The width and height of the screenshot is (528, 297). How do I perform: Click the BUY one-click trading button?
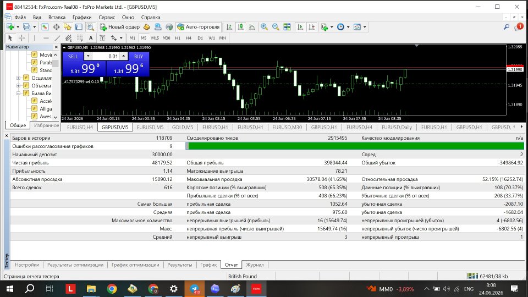(x=139, y=56)
